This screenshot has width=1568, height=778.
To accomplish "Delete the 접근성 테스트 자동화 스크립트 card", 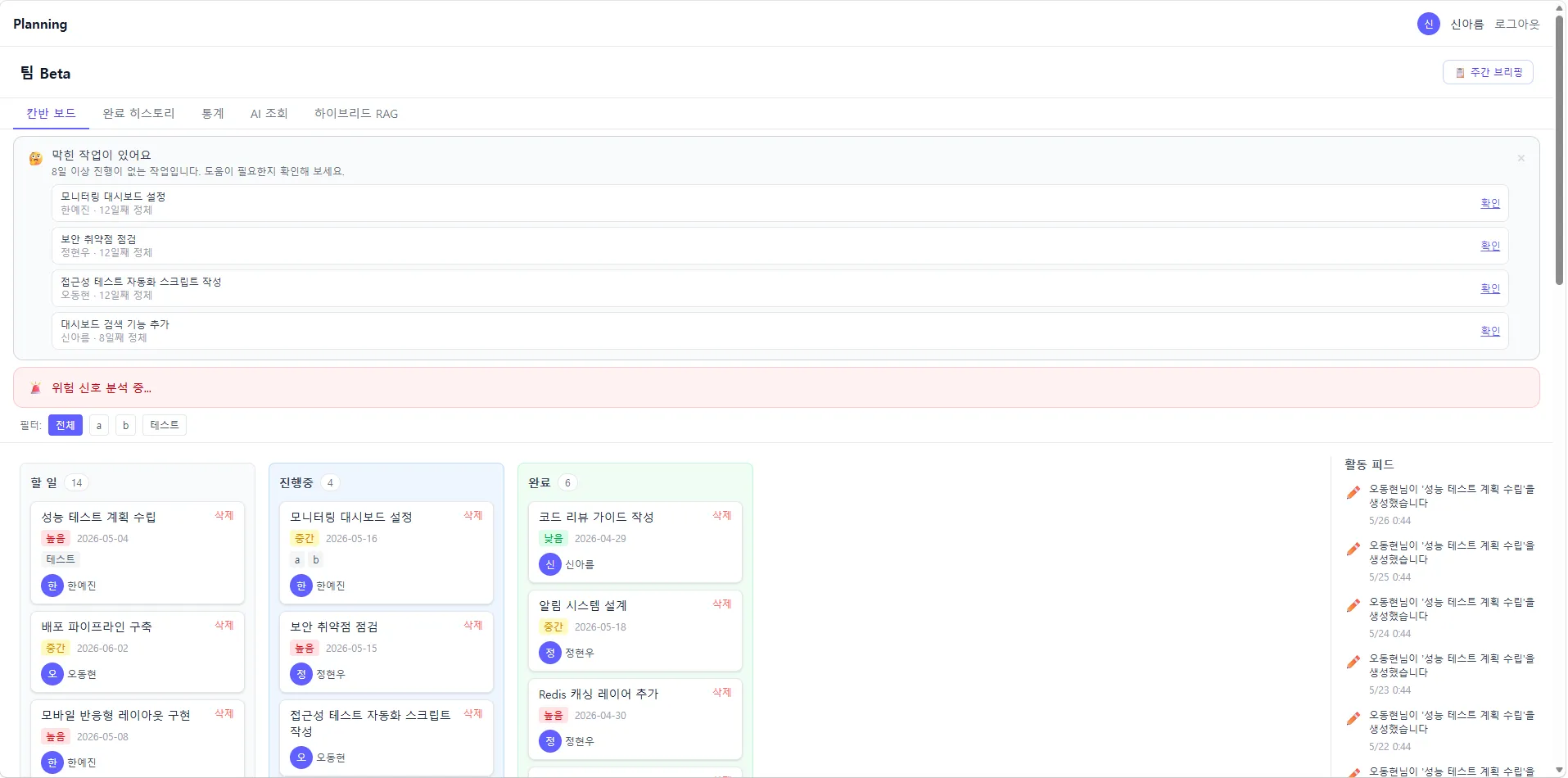I will (x=473, y=713).
